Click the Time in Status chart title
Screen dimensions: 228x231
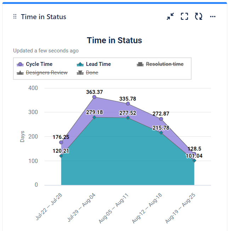click(114, 40)
